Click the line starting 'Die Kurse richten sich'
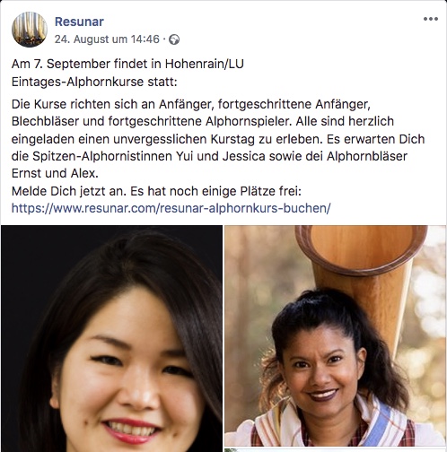447x452 pixels. [191, 104]
